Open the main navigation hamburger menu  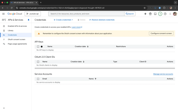(4, 14)
